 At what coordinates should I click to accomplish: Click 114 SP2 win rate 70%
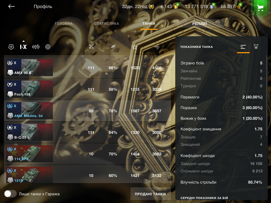pyautogui.click(x=113, y=154)
